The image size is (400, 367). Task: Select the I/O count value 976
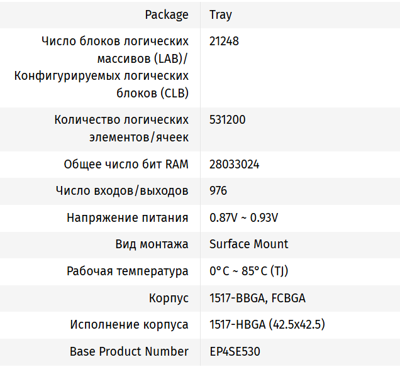coord(218,190)
